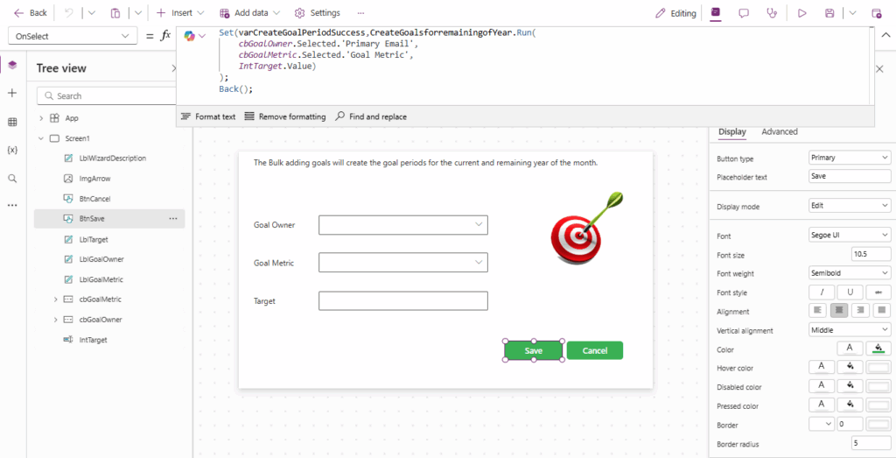Screen dimensions: 896x458
Task: Open the App checker stethoscope icon
Action: pos(771,13)
